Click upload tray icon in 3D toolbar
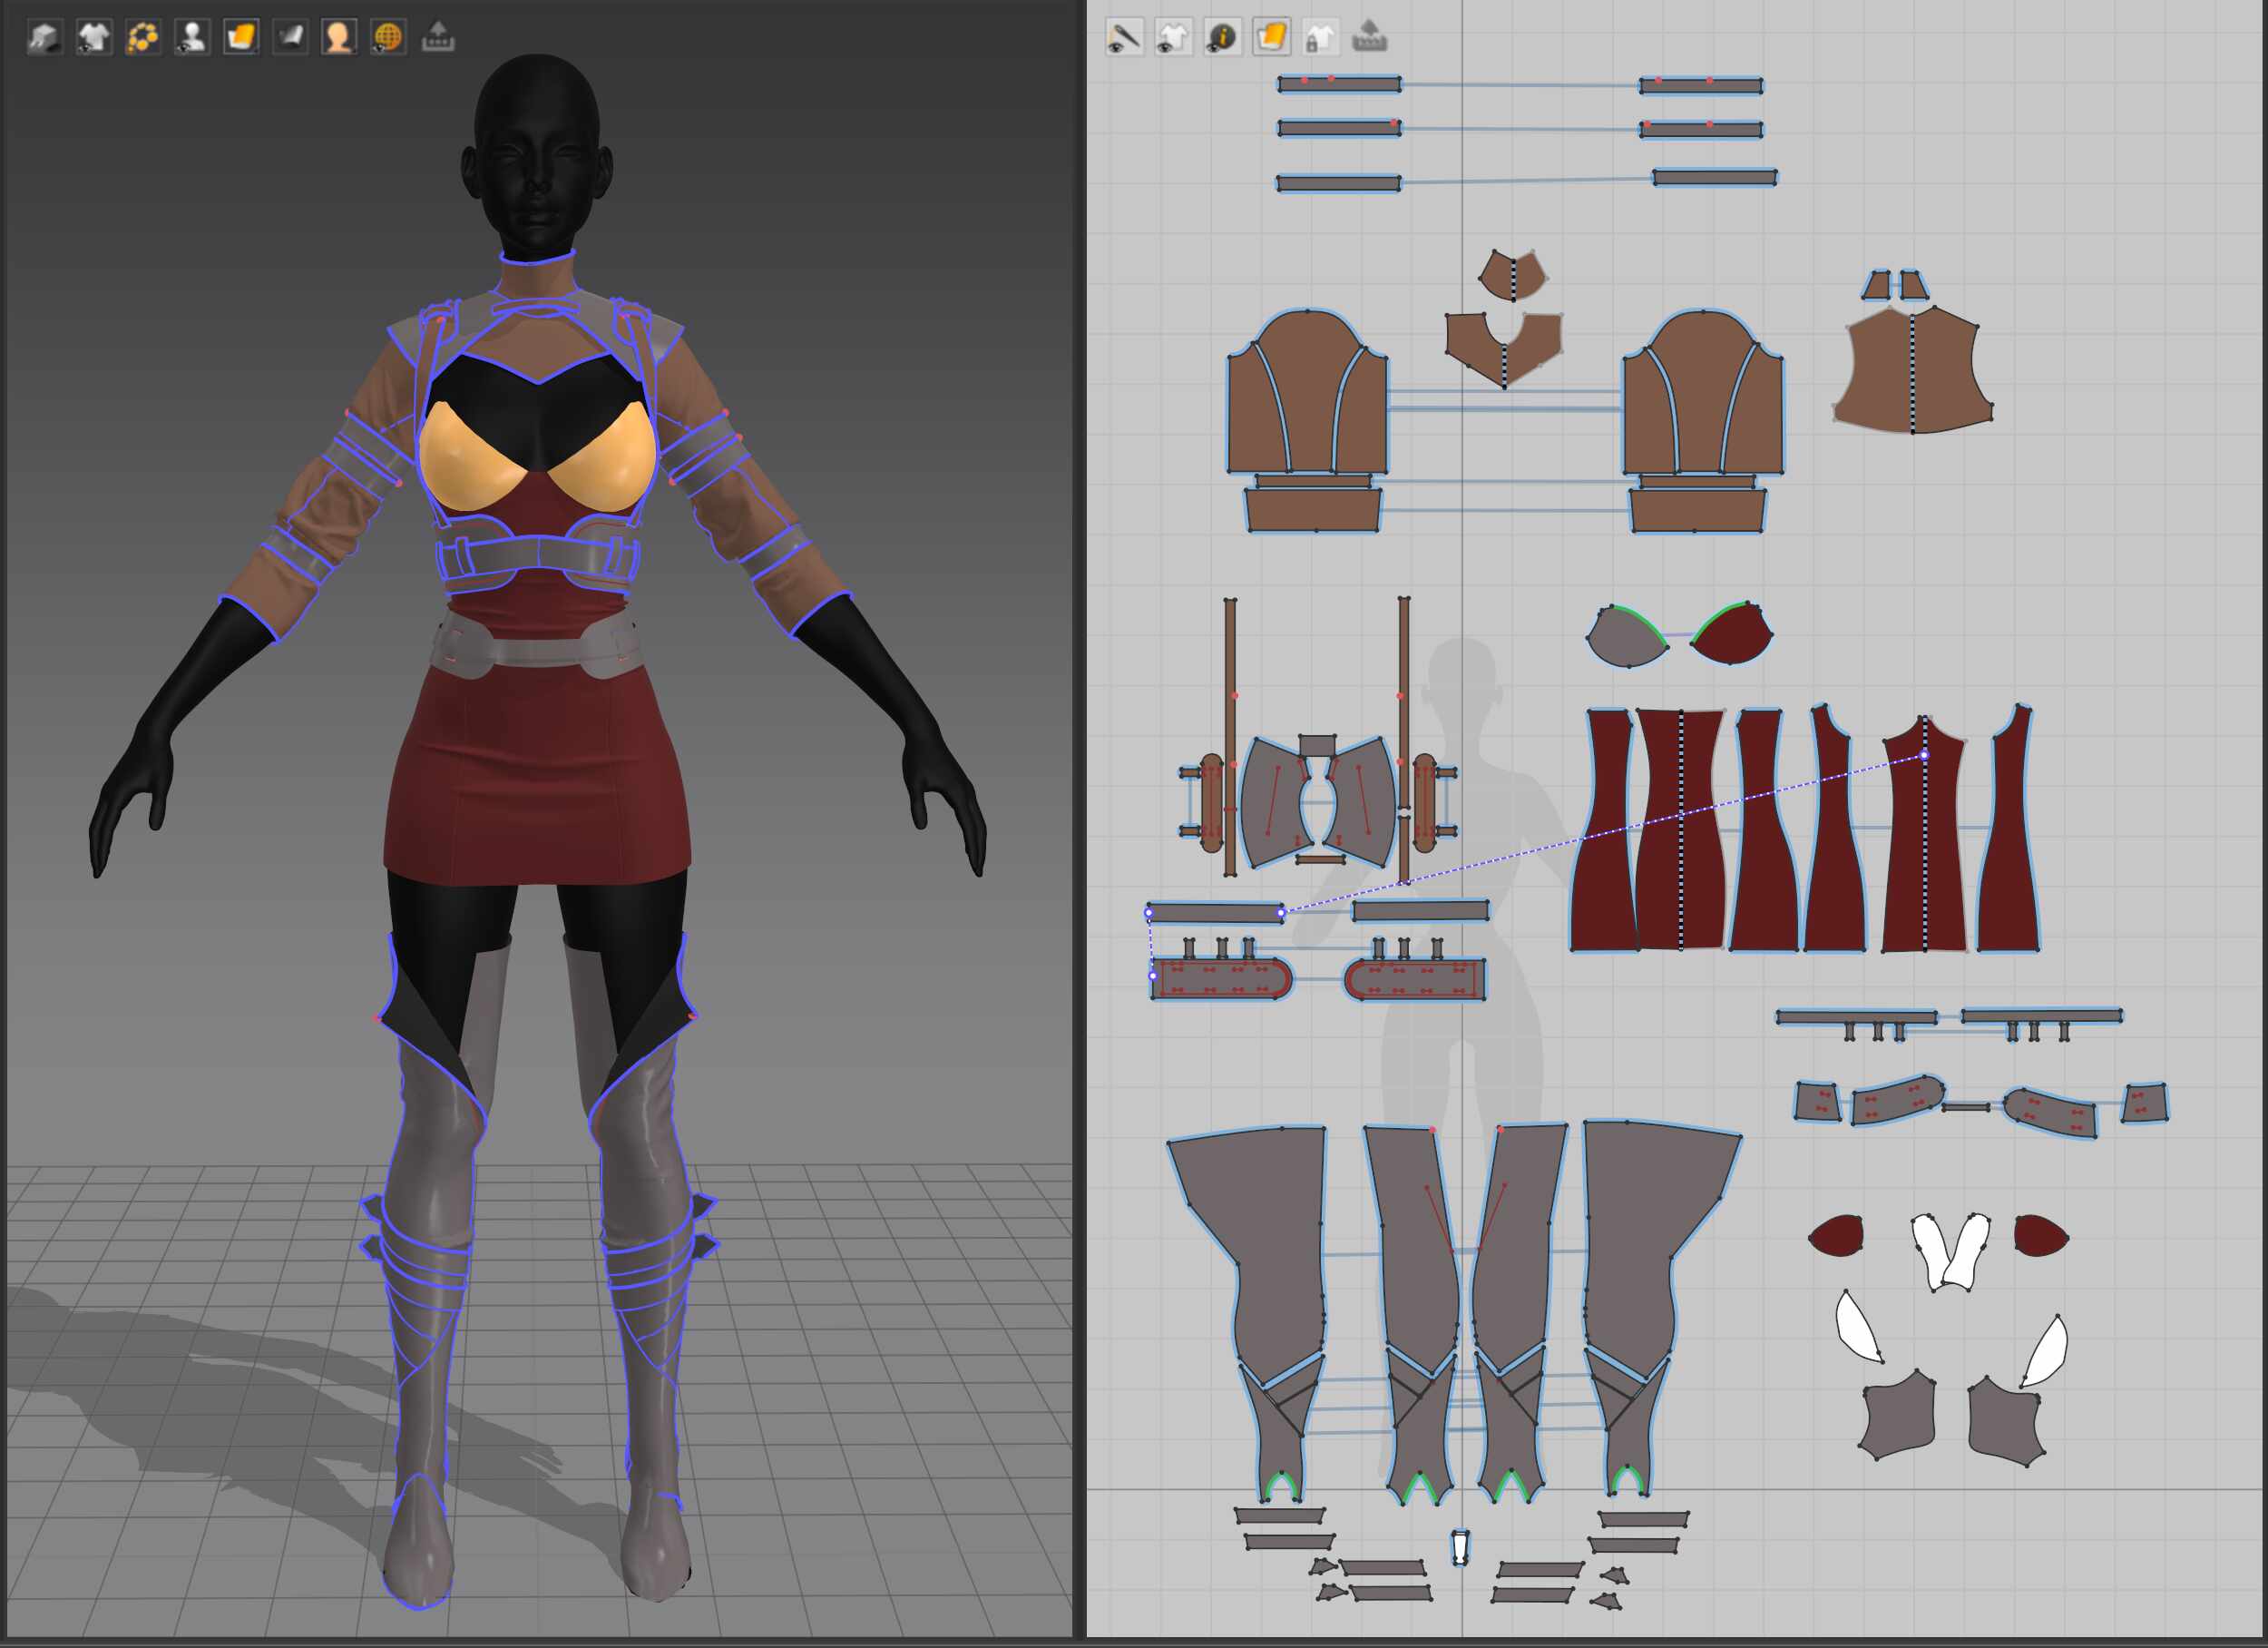The height and width of the screenshot is (1648, 2268). click(x=438, y=37)
